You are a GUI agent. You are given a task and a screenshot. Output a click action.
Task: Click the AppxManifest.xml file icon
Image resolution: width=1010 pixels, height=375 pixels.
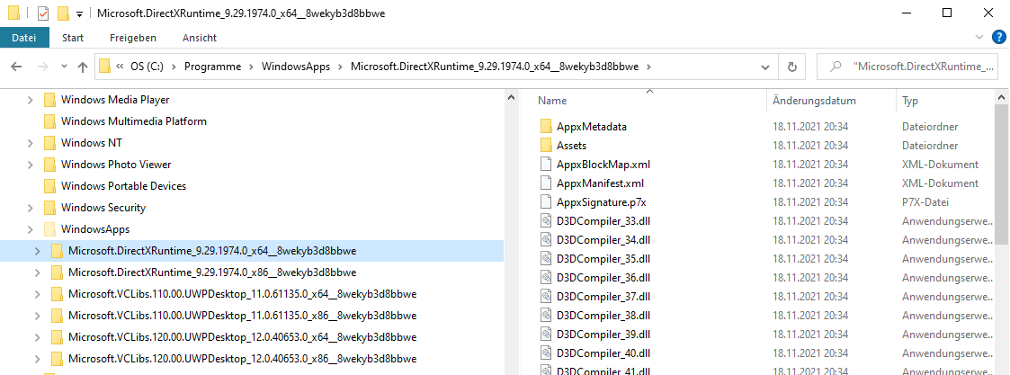click(x=546, y=183)
